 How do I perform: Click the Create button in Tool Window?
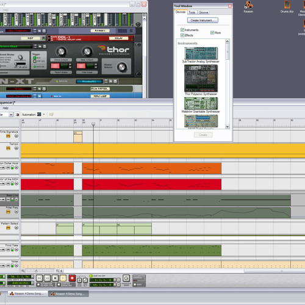pos(203,135)
